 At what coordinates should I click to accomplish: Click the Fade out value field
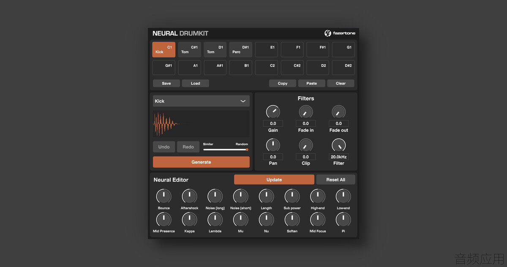[x=339, y=123]
